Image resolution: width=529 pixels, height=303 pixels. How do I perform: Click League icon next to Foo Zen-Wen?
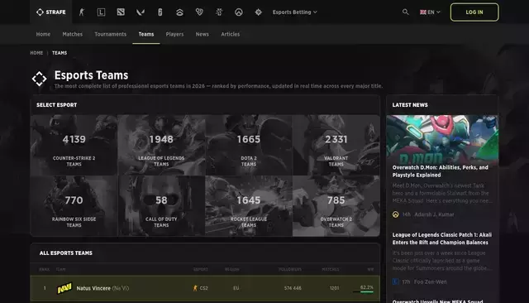pos(395,281)
